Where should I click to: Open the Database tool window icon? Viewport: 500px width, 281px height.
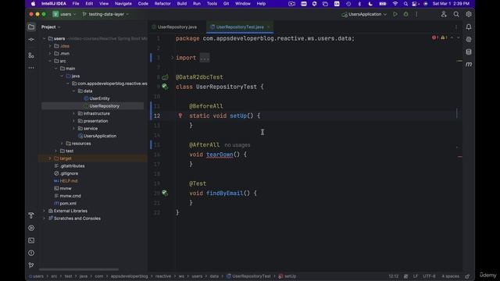[x=469, y=52]
